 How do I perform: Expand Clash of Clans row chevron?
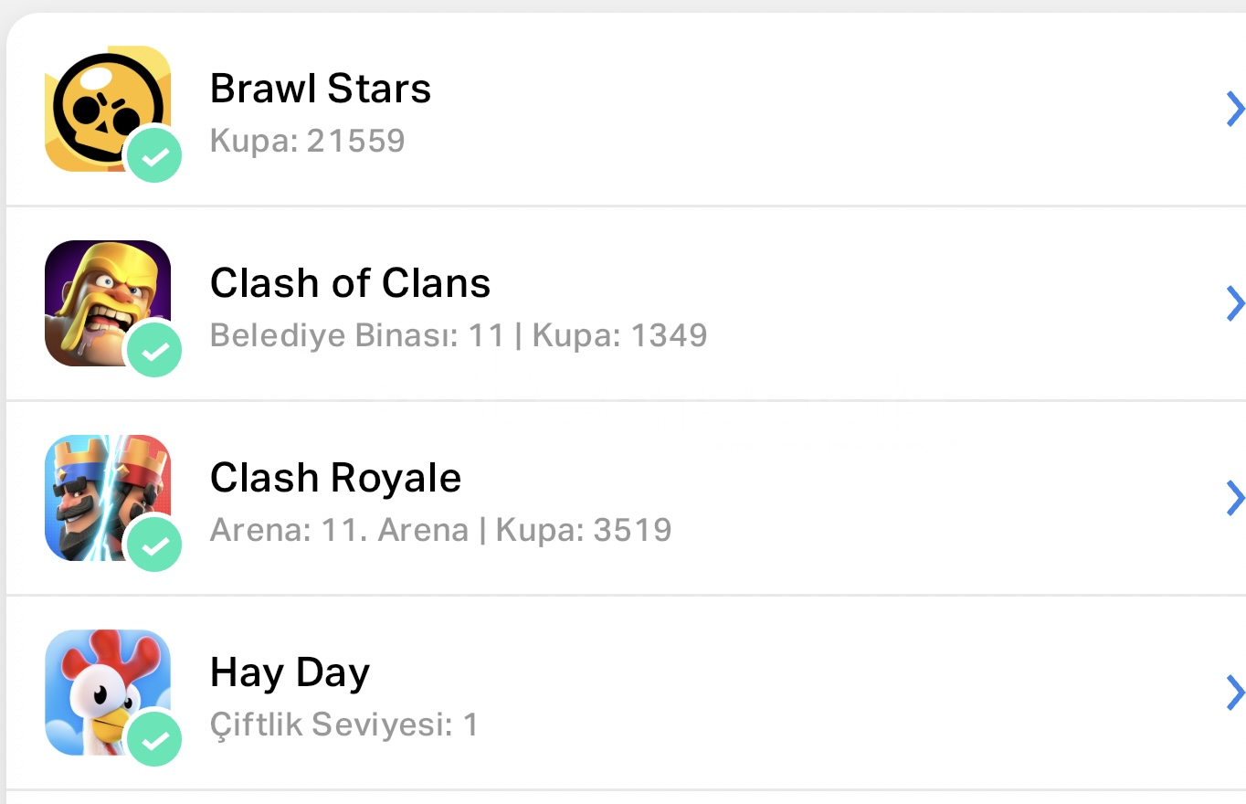(x=1234, y=303)
